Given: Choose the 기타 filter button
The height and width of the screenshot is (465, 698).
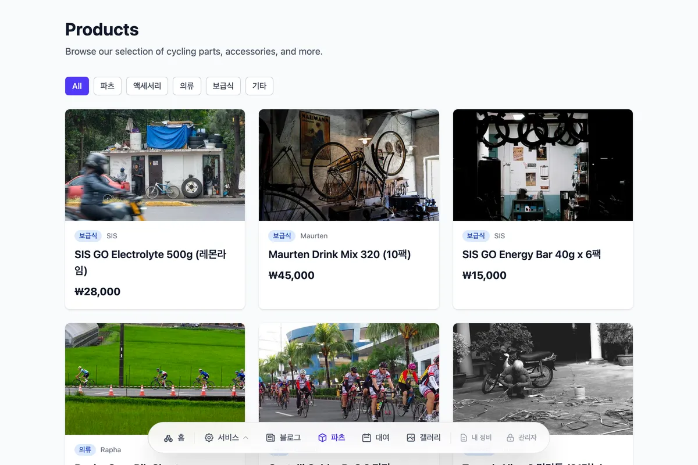Looking at the screenshot, I should [x=259, y=86].
